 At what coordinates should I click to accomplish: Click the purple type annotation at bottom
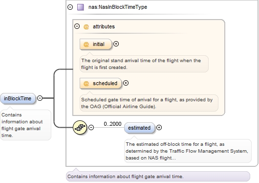158,176
